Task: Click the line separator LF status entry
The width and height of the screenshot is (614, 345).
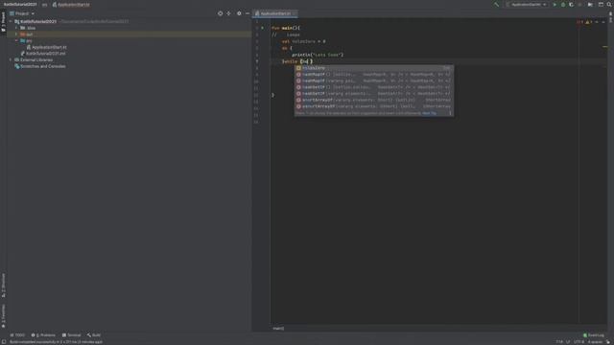Action: pos(568,342)
